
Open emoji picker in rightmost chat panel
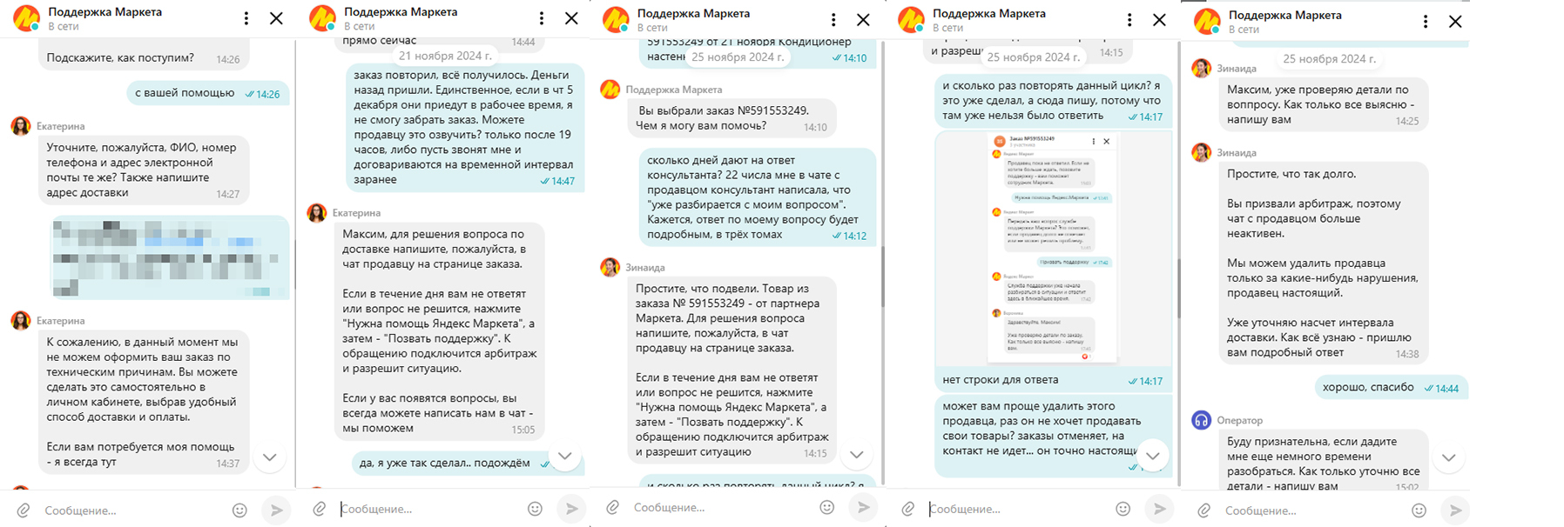[x=1419, y=510]
